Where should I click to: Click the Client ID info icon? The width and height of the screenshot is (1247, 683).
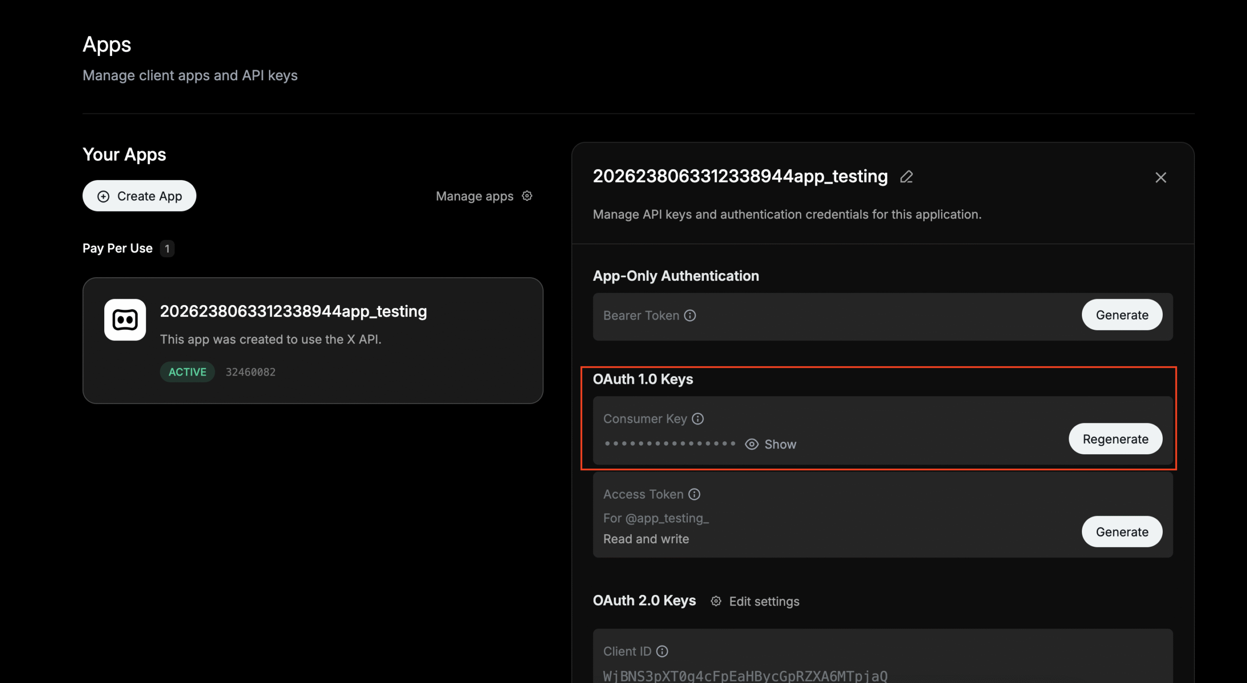coord(662,651)
